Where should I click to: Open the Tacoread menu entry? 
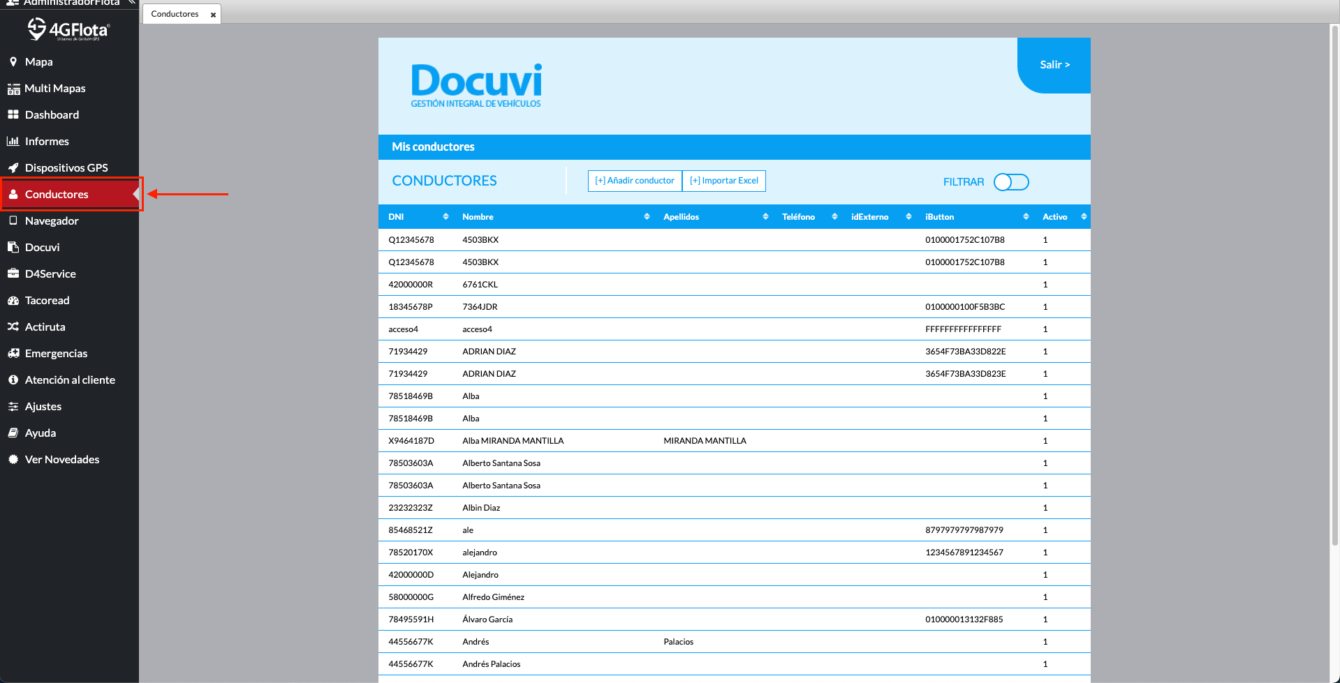click(69, 300)
